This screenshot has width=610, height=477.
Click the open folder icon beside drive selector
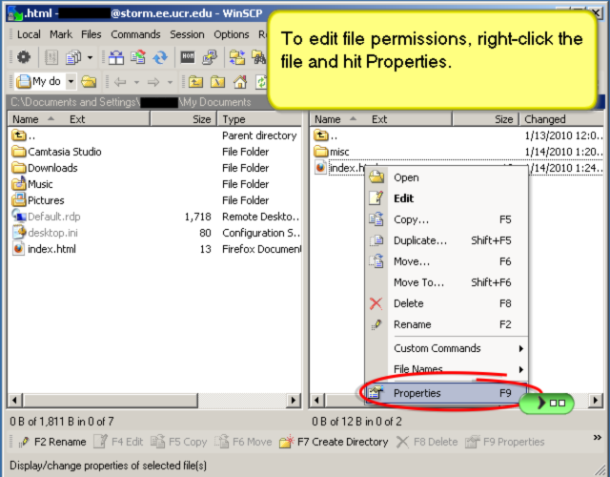pos(89,82)
